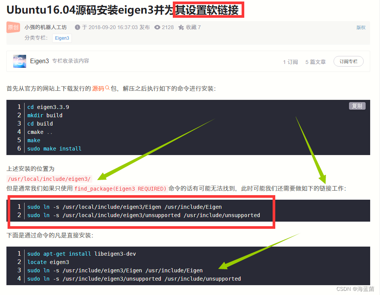This screenshot has height=295, width=380.
Task: Click the 原创 original badge
Action: tap(12, 27)
